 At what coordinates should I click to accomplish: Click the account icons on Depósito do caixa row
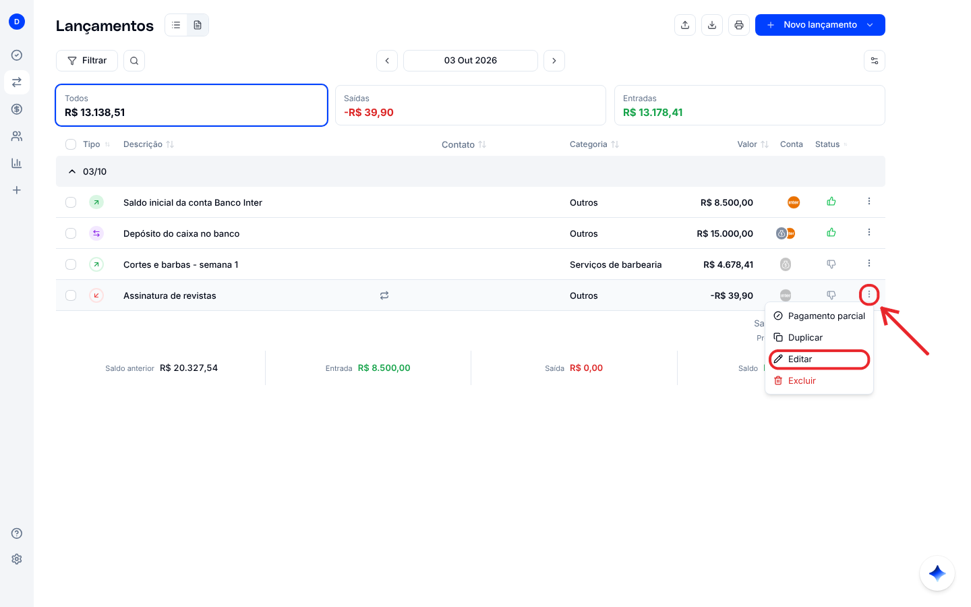(x=786, y=233)
